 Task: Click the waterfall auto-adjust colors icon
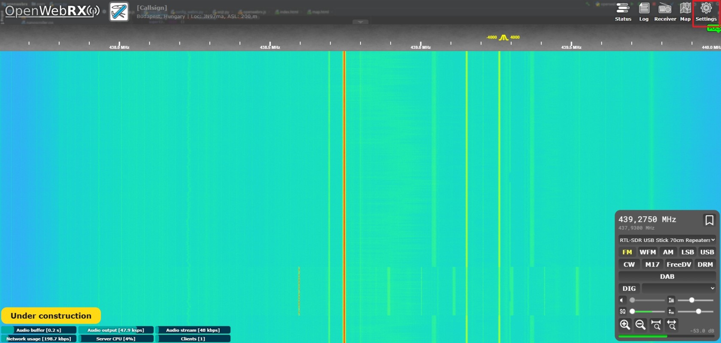pos(671,300)
